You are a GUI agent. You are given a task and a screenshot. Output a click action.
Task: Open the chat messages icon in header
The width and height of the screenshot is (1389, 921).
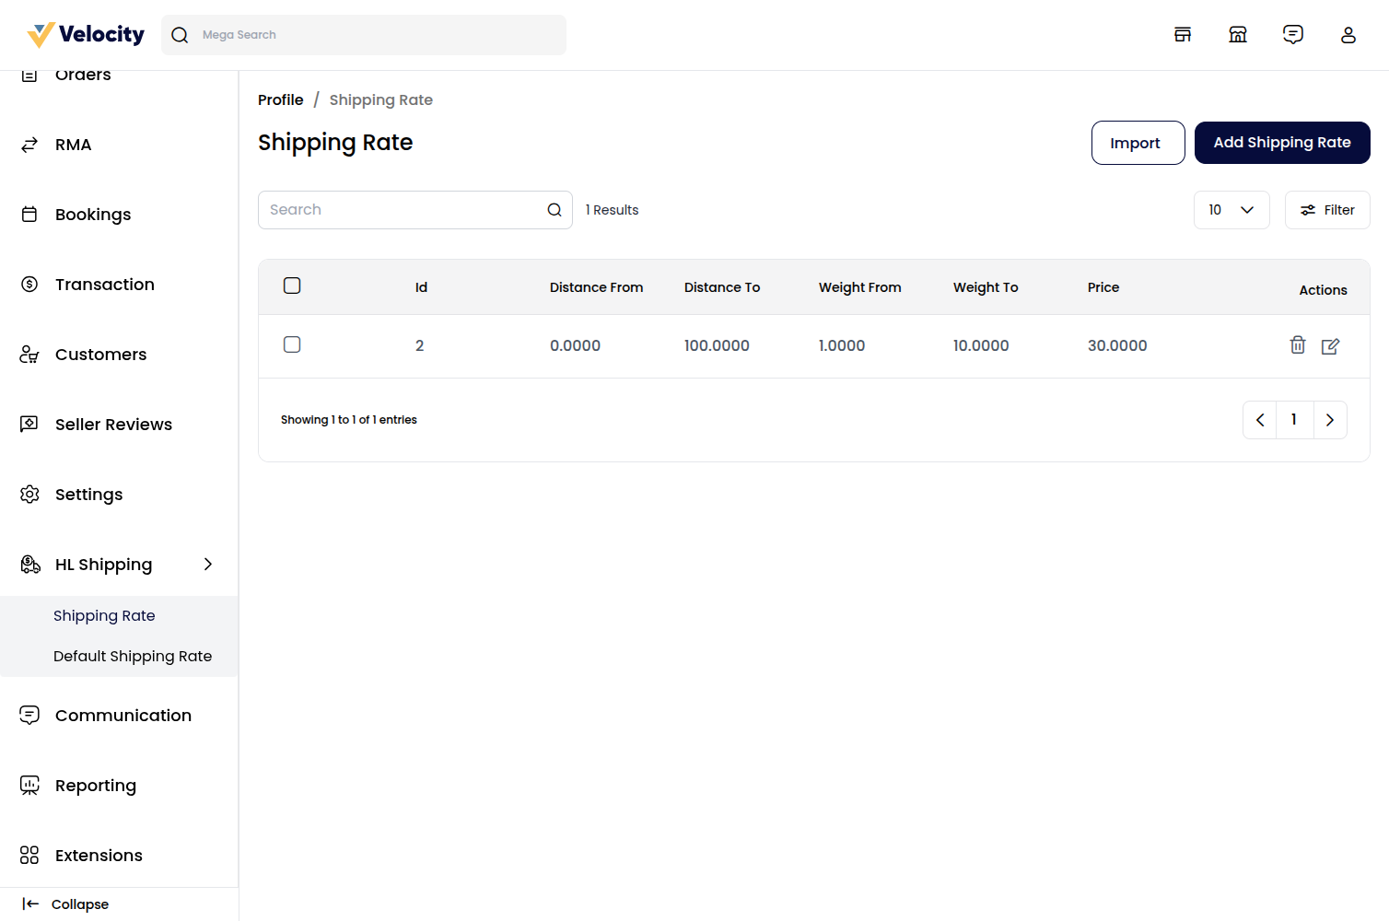(x=1293, y=34)
